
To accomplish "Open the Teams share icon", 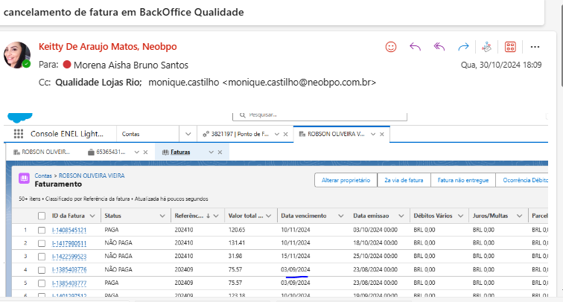I will tap(486, 47).
